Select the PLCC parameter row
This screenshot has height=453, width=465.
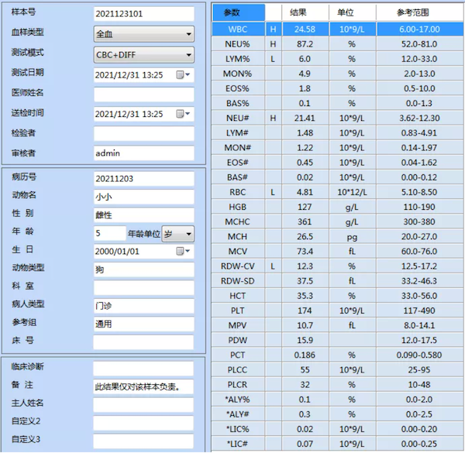point(337,370)
